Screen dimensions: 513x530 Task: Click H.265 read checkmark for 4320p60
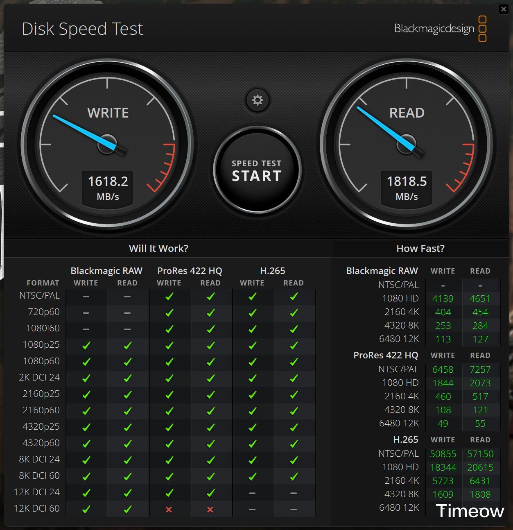coord(294,444)
